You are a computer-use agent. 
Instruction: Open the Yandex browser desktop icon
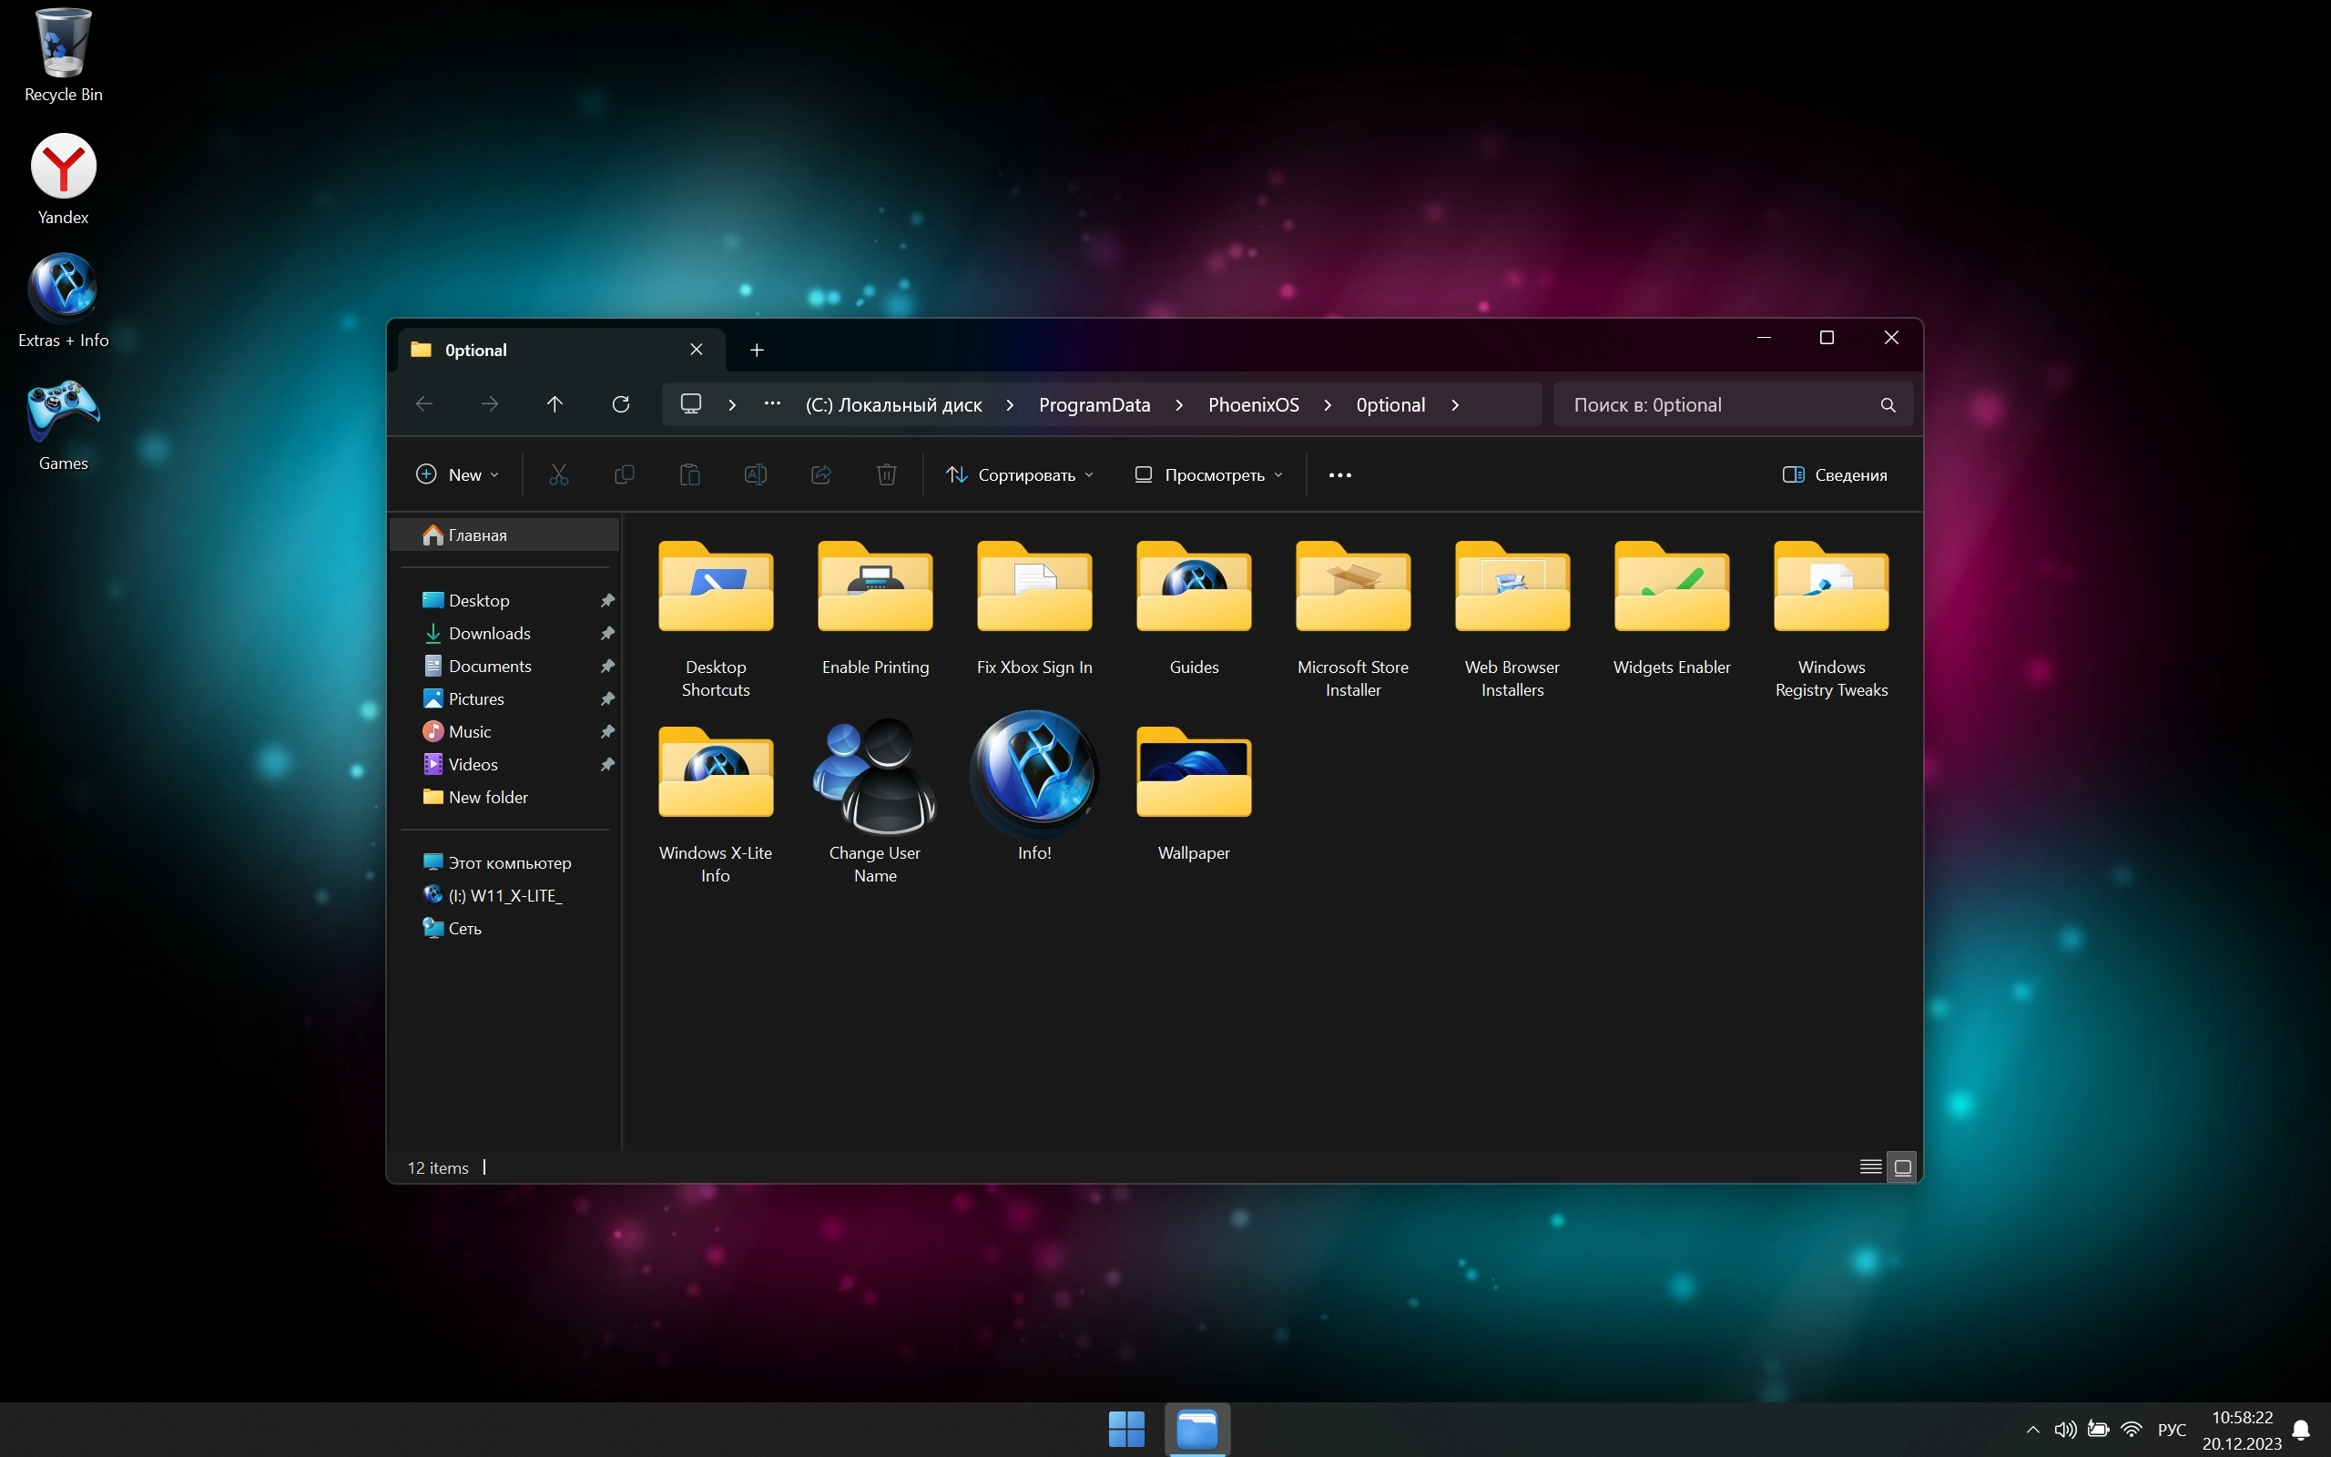pos(64,168)
